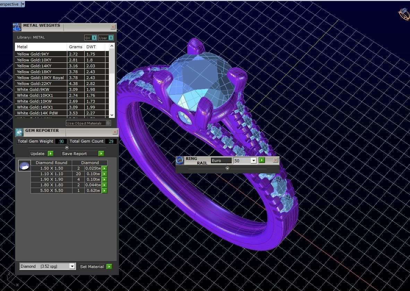Select Yellow Gold:9KY row
The image size is (410, 291).
click(62, 54)
